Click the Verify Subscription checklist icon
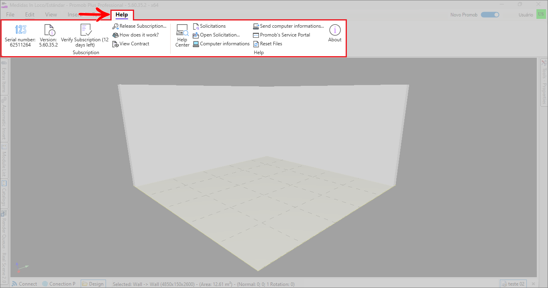The width and height of the screenshot is (548, 288). coord(86,30)
